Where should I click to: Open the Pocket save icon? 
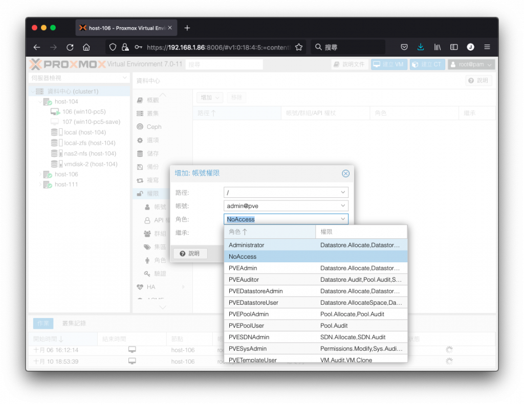(404, 47)
